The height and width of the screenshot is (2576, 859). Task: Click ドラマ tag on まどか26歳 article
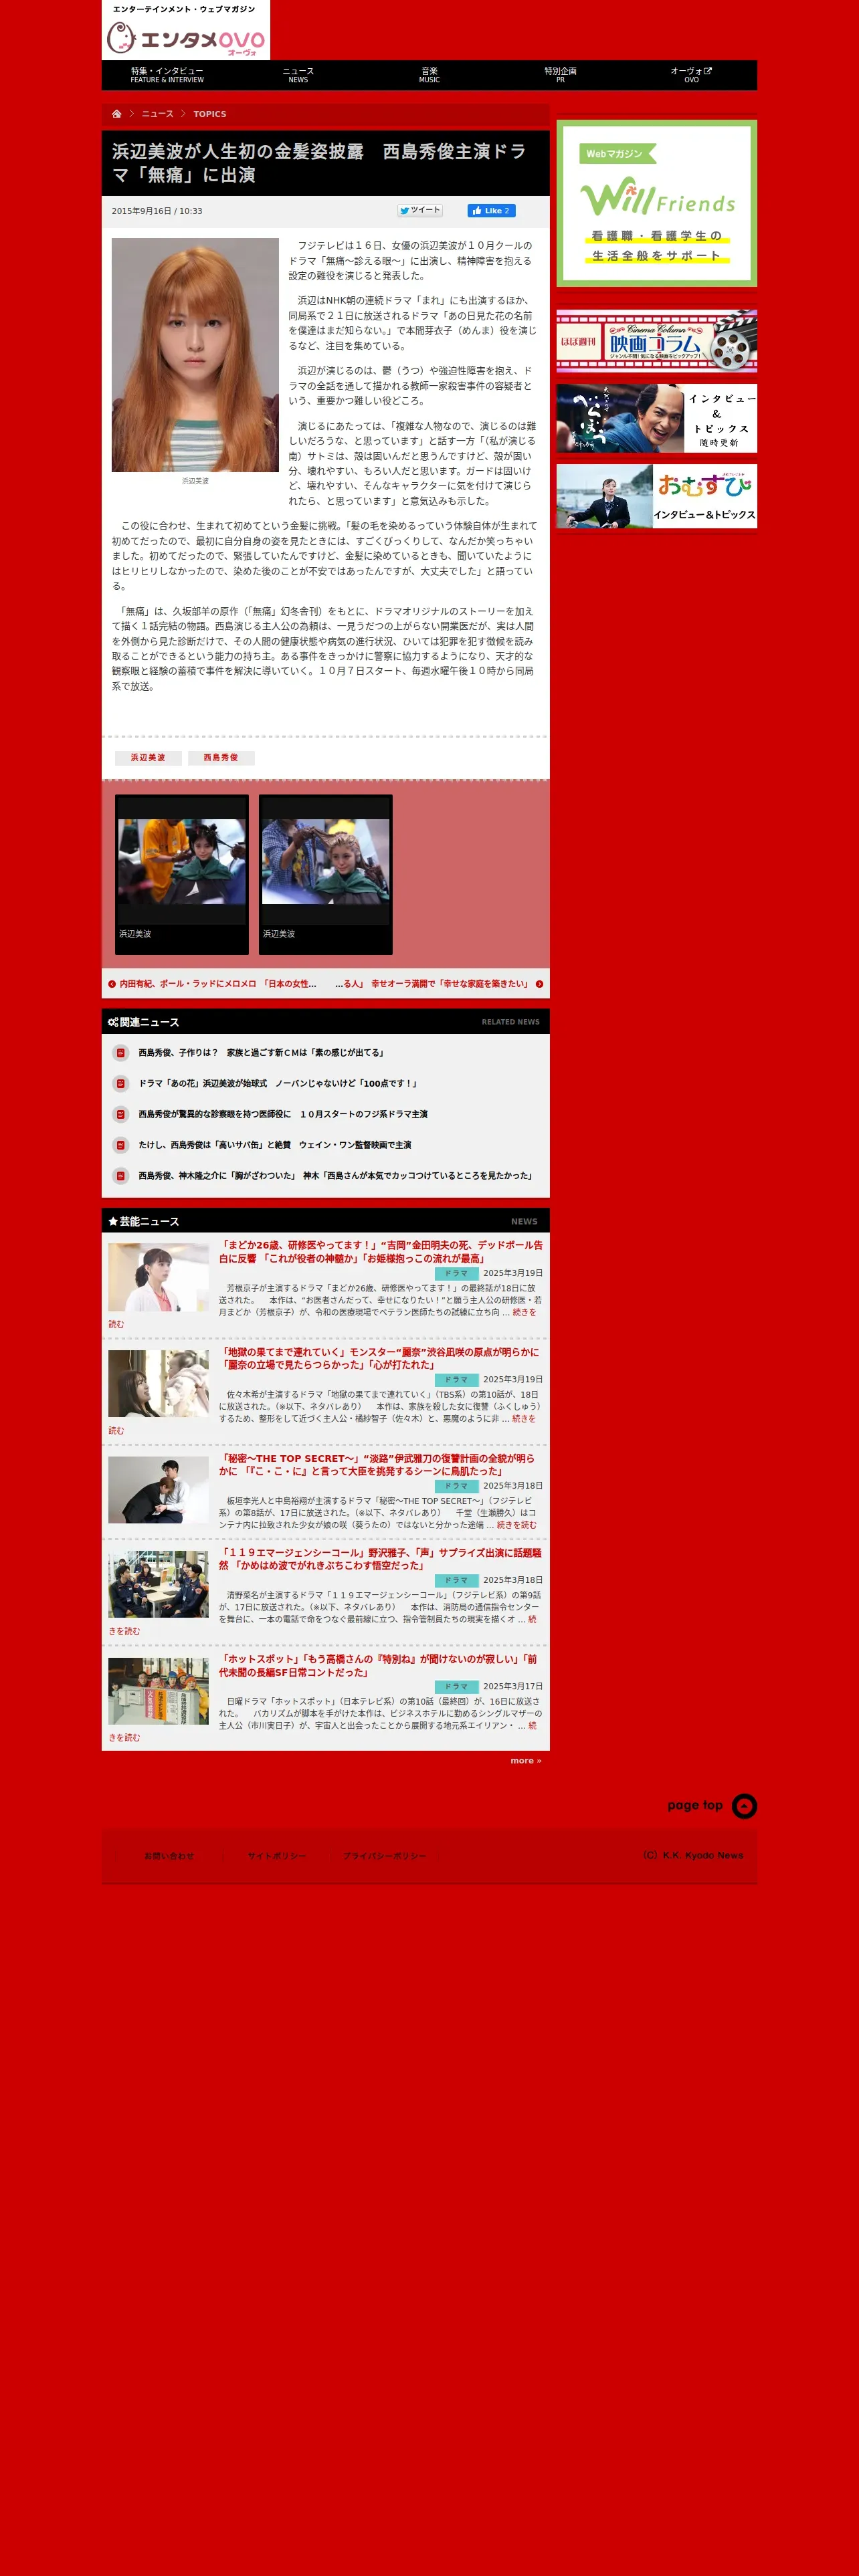click(456, 1274)
